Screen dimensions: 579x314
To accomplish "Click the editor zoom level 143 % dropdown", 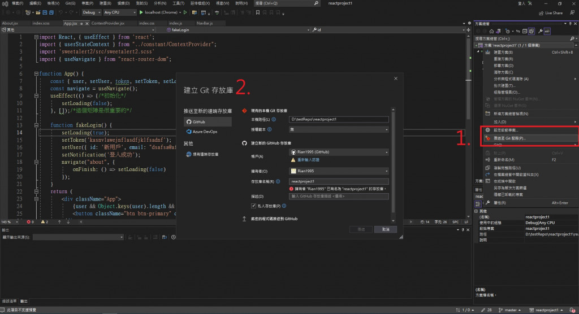I will (x=9, y=222).
